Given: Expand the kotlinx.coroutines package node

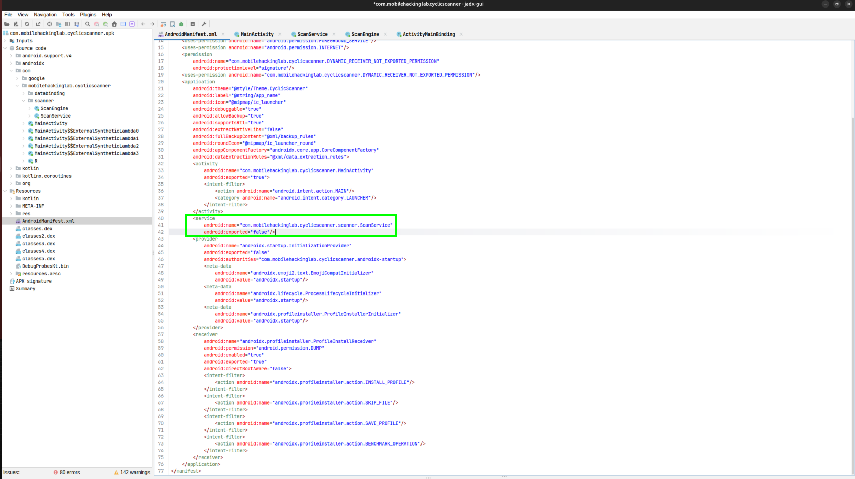Looking at the screenshot, I should click(11, 176).
